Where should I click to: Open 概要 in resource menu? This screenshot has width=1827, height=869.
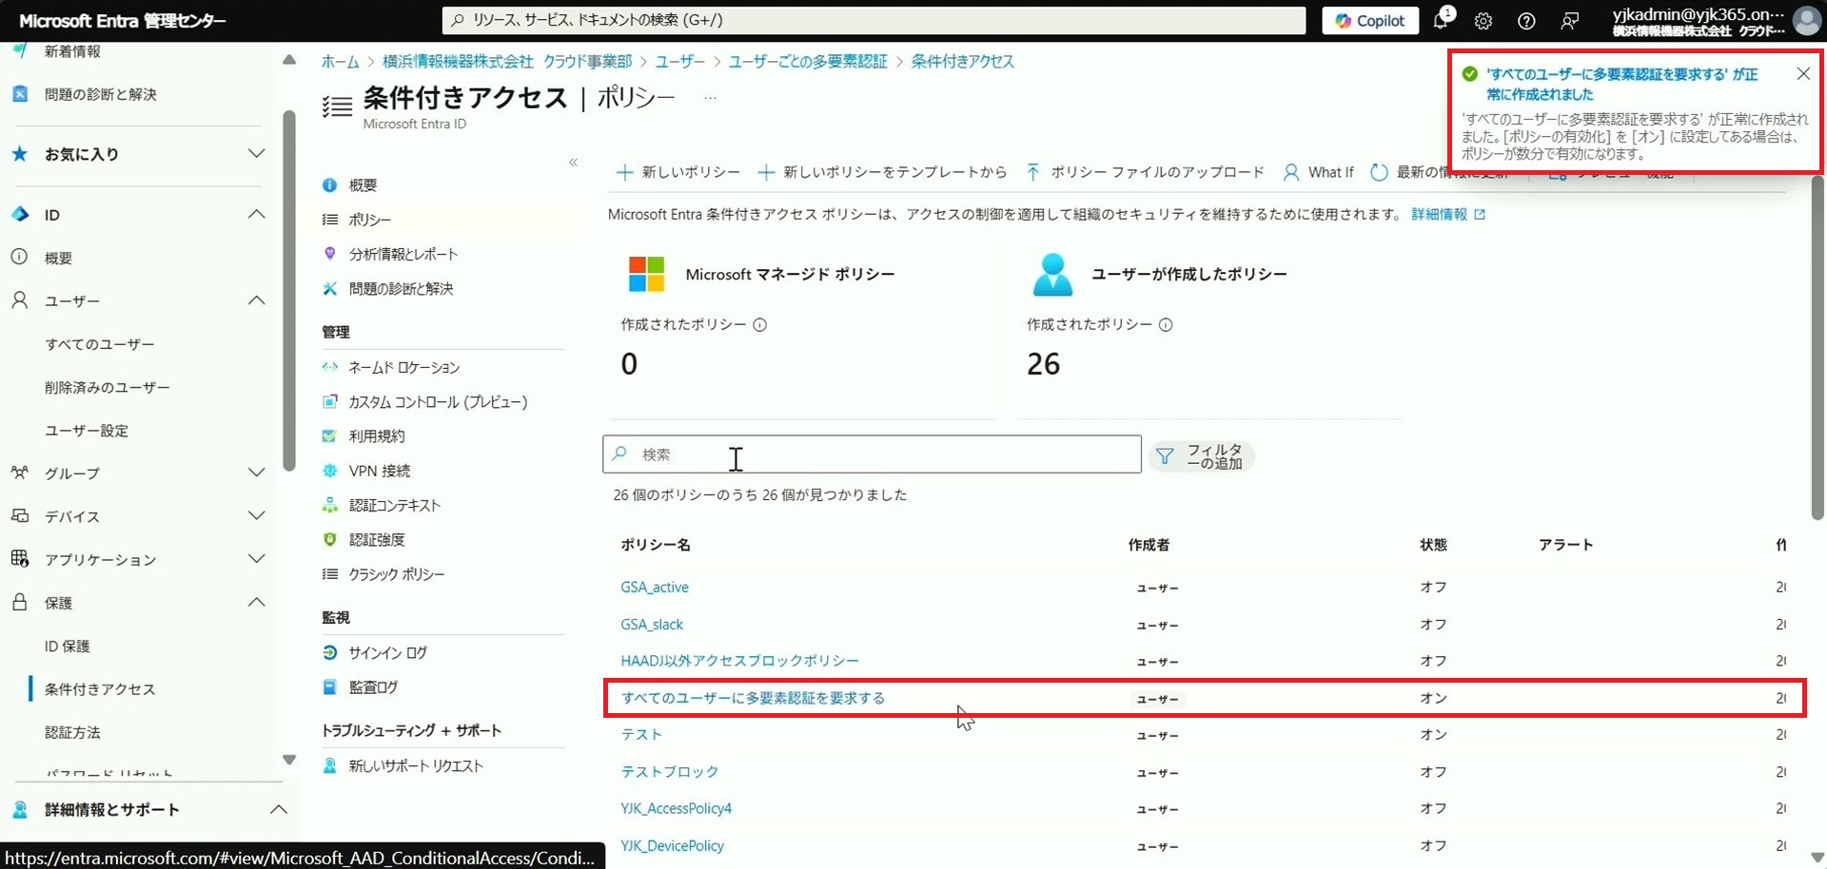tap(363, 185)
